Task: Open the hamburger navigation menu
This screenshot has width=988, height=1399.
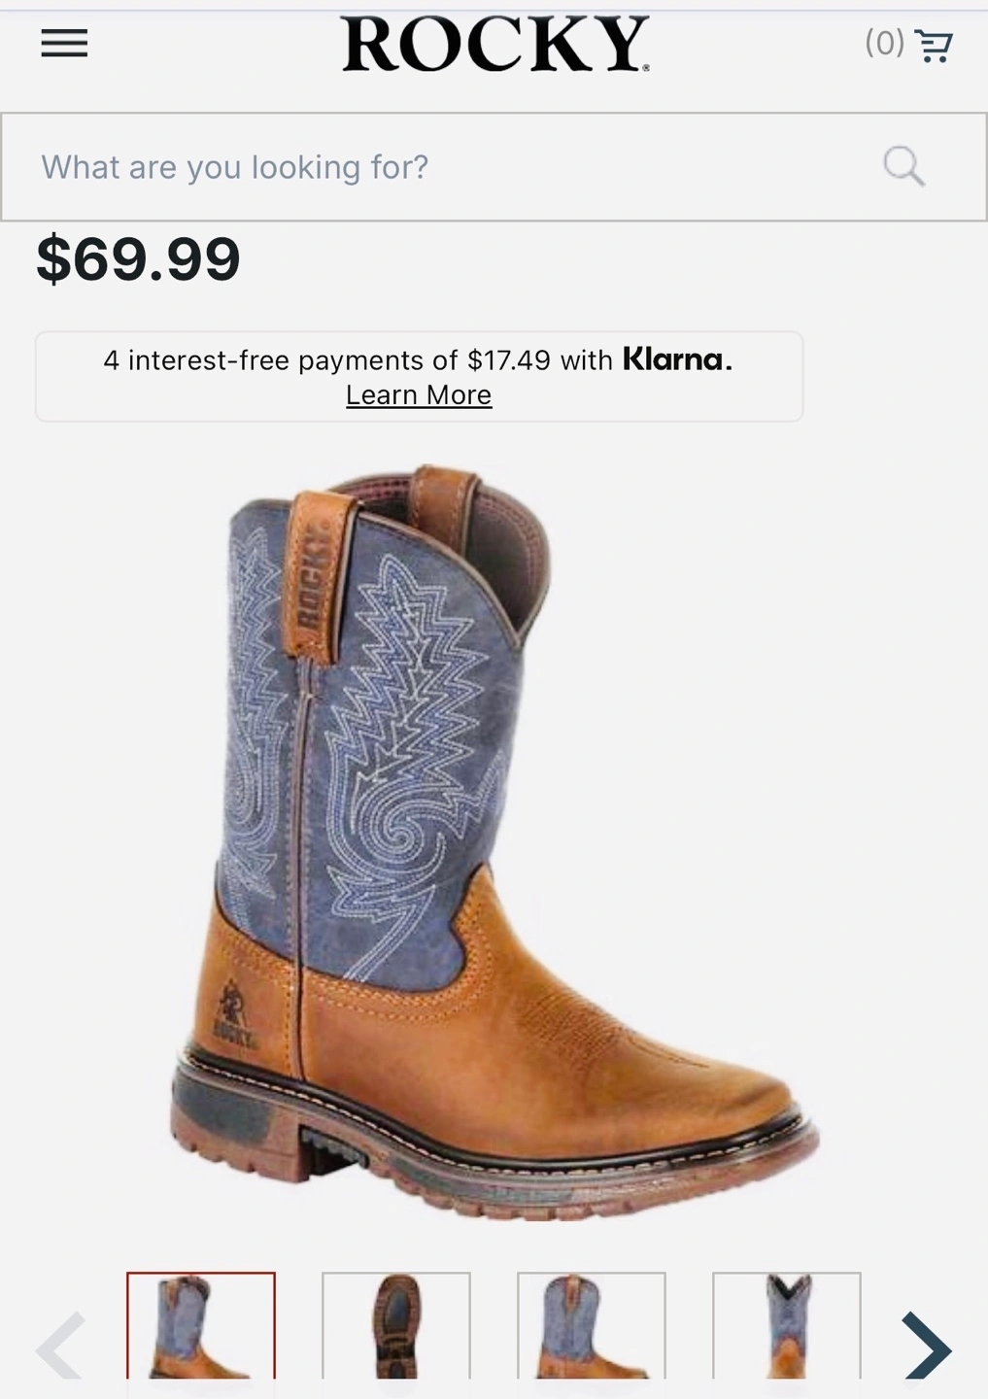Action: tap(64, 44)
